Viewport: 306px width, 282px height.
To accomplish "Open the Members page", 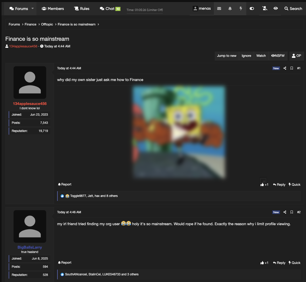I will [53, 9].
